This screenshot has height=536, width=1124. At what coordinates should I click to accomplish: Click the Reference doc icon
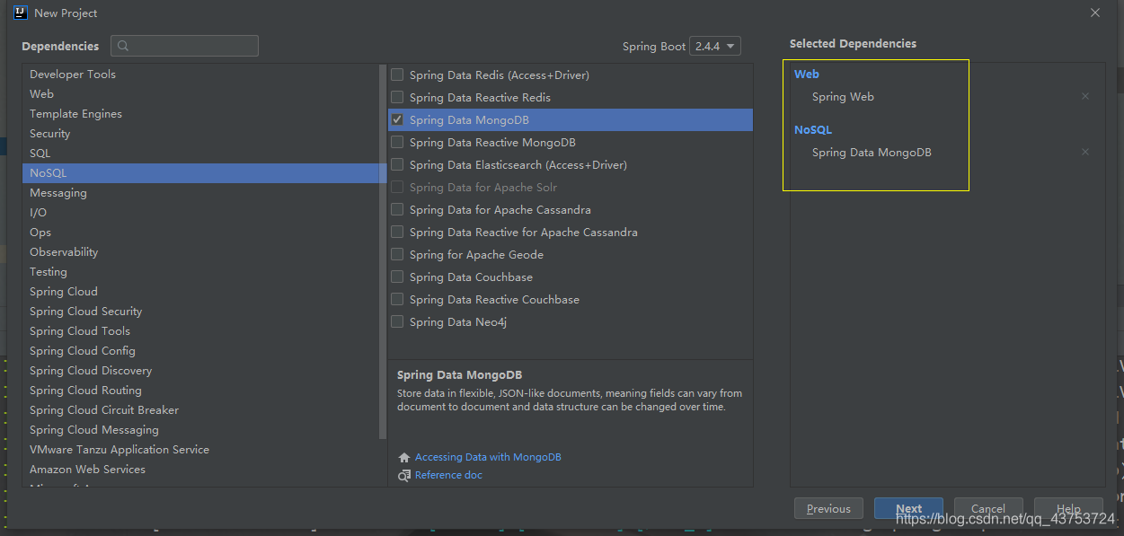404,475
